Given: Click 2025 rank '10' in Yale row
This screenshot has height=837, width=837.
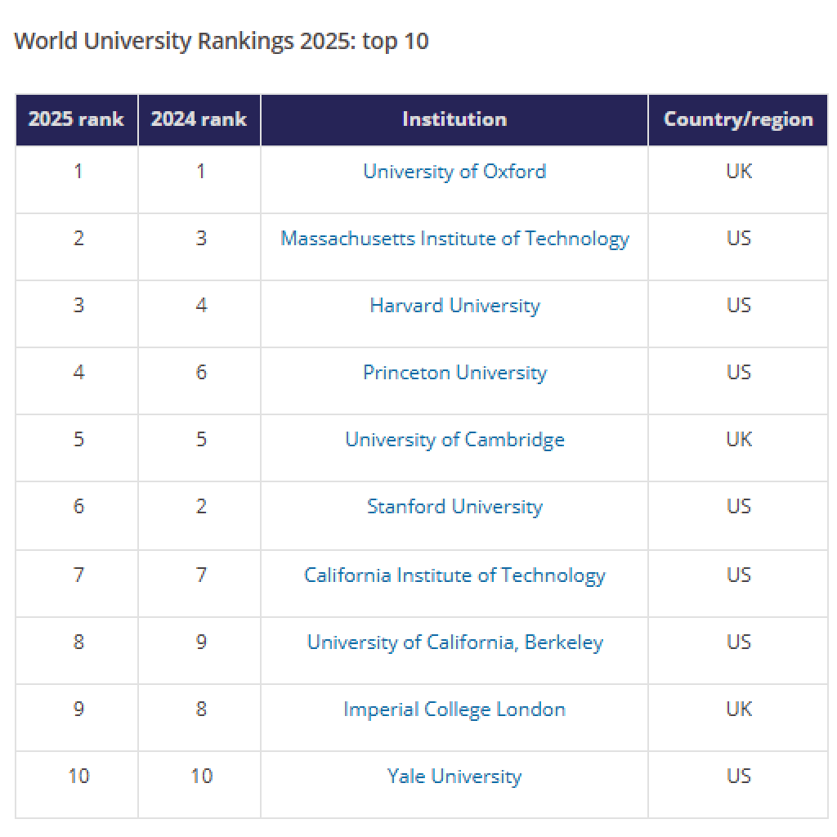Looking at the screenshot, I should point(78,776).
